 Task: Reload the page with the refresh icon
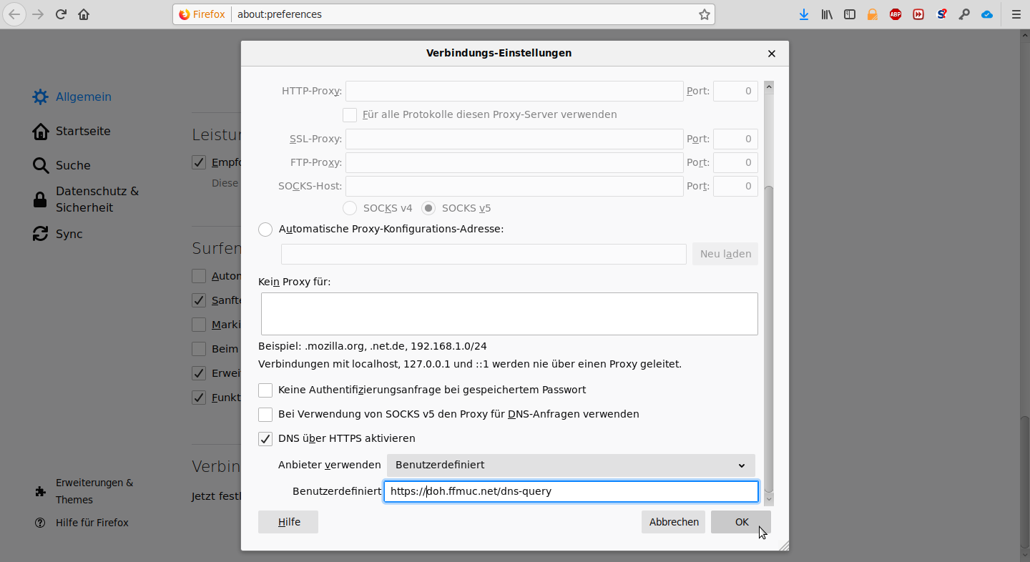pyautogui.click(x=61, y=14)
